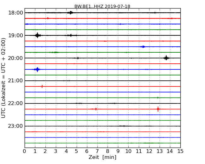Click the 22:00 time axis label
This screenshot has width=205, height=164.
point(15,103)
